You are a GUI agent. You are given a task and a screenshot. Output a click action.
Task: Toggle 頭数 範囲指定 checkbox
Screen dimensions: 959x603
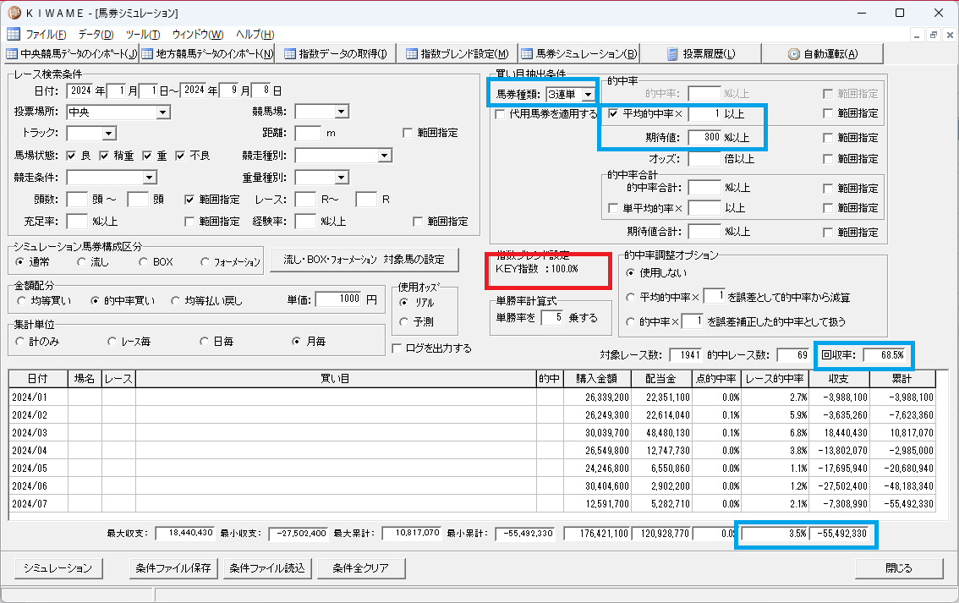[x=189, y=200]
